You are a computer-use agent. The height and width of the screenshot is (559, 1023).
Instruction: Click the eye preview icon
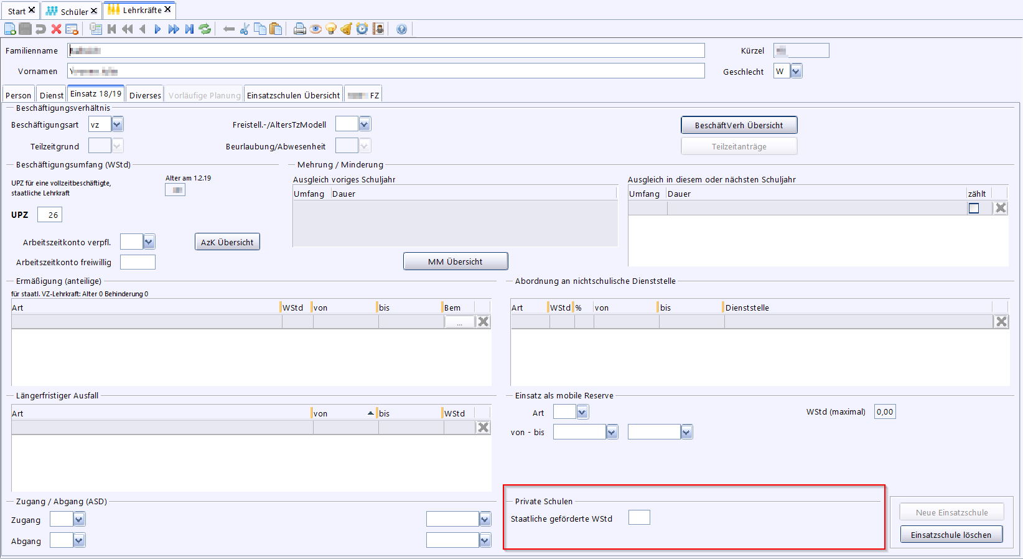click(315, 29)
